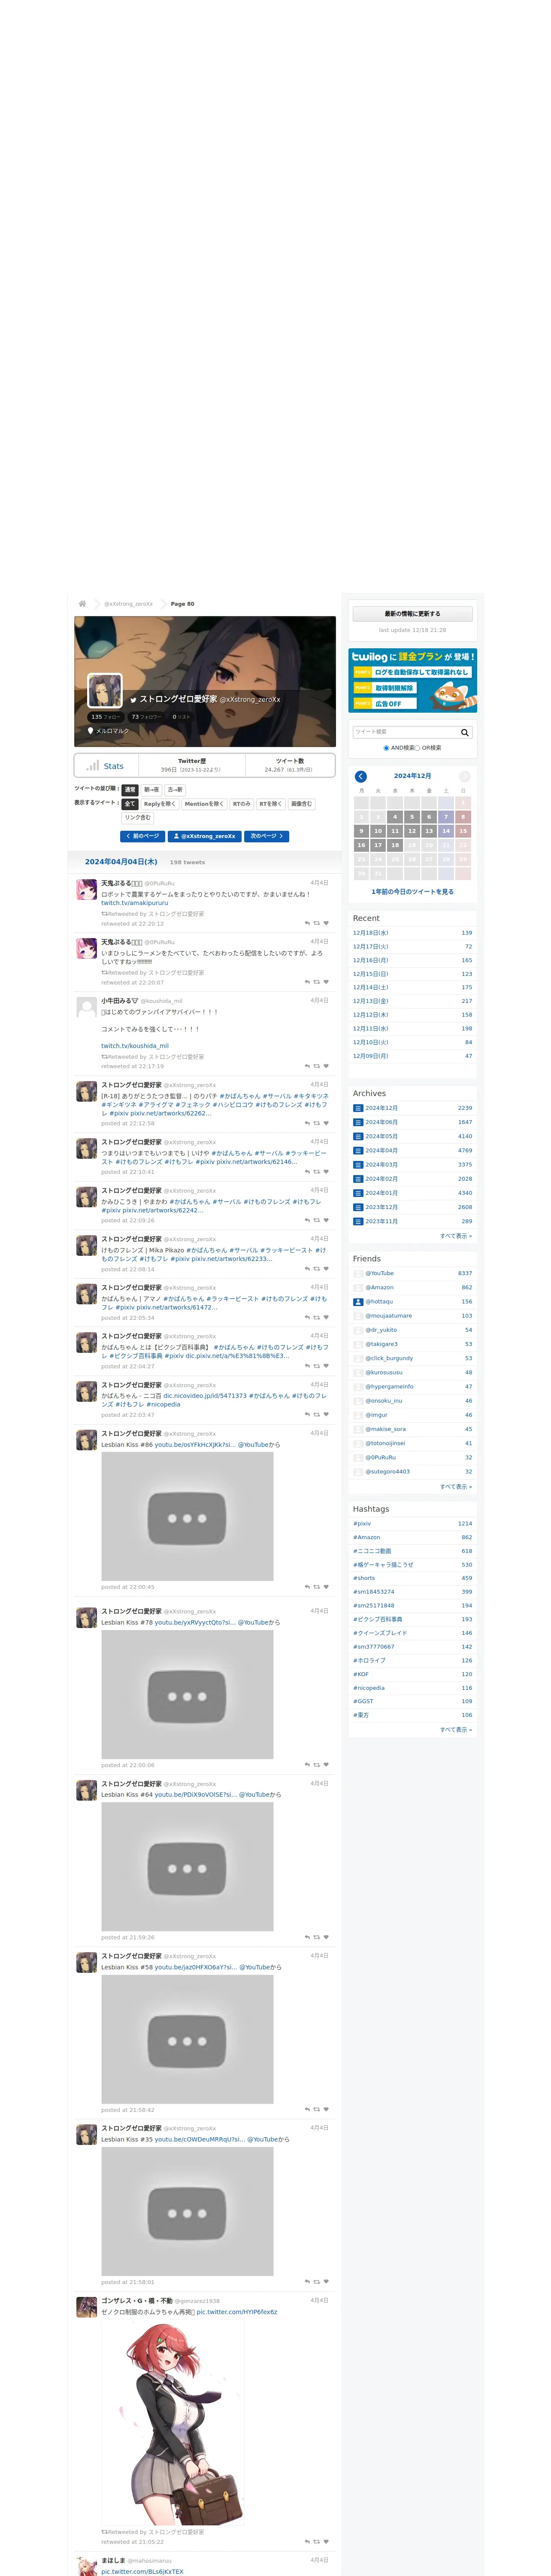Toggle the リンク含む filter
The width and height of the screenshot is (551, 2576).
pyautogui.click(x=138, y=818)
